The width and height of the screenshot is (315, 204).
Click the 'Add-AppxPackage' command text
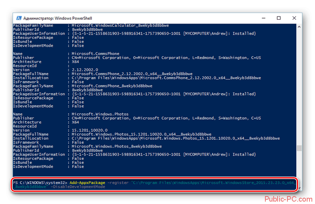(87, 183)
